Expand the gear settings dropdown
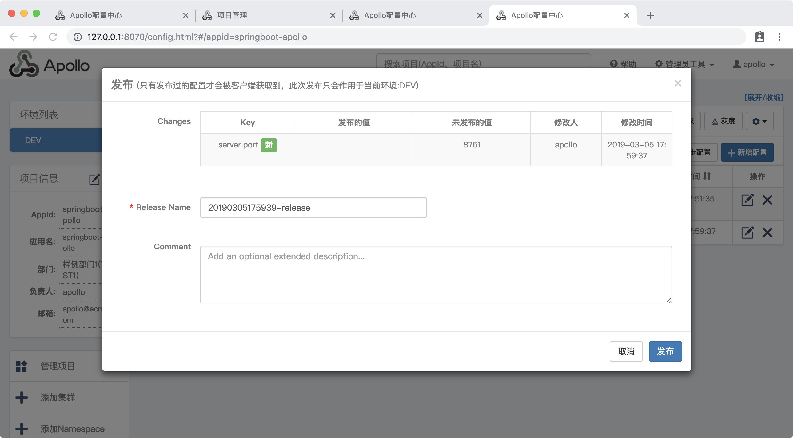 (759, 121)
